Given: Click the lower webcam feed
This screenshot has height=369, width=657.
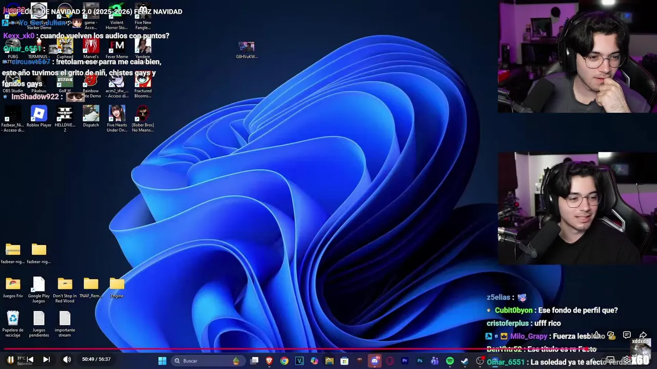Looking at the screenshot, I should tap(577, 208).
